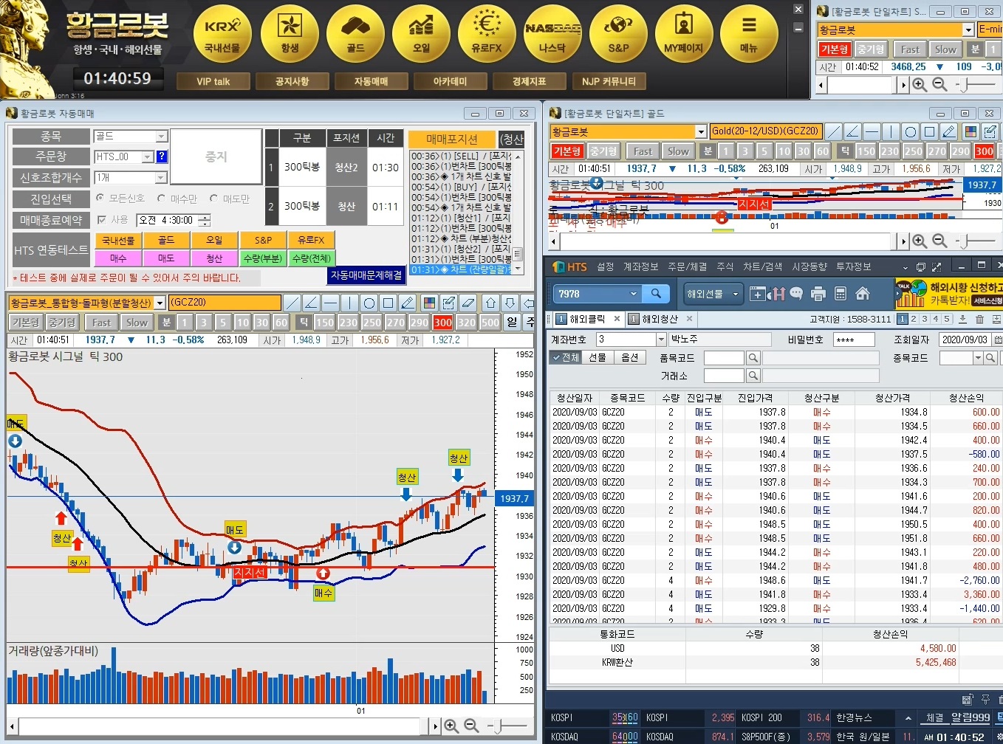Click the chat bubble icon in HTS toolbar

coord(796,294)
